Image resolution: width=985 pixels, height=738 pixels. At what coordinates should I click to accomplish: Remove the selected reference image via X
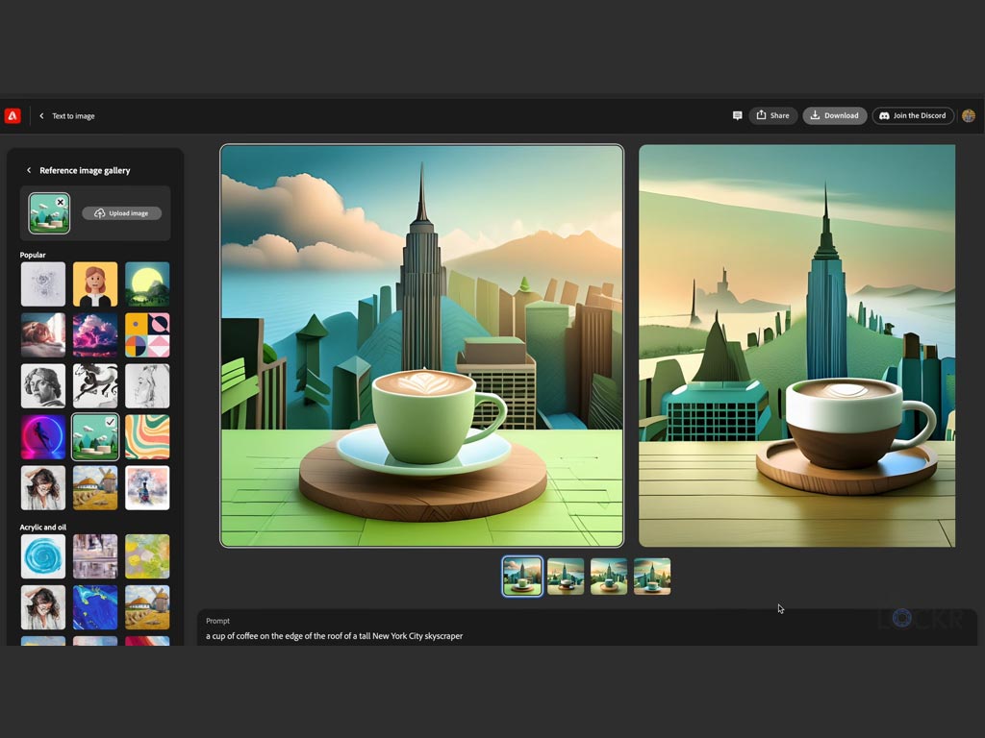pyautogui.click(x=60, y=202)
